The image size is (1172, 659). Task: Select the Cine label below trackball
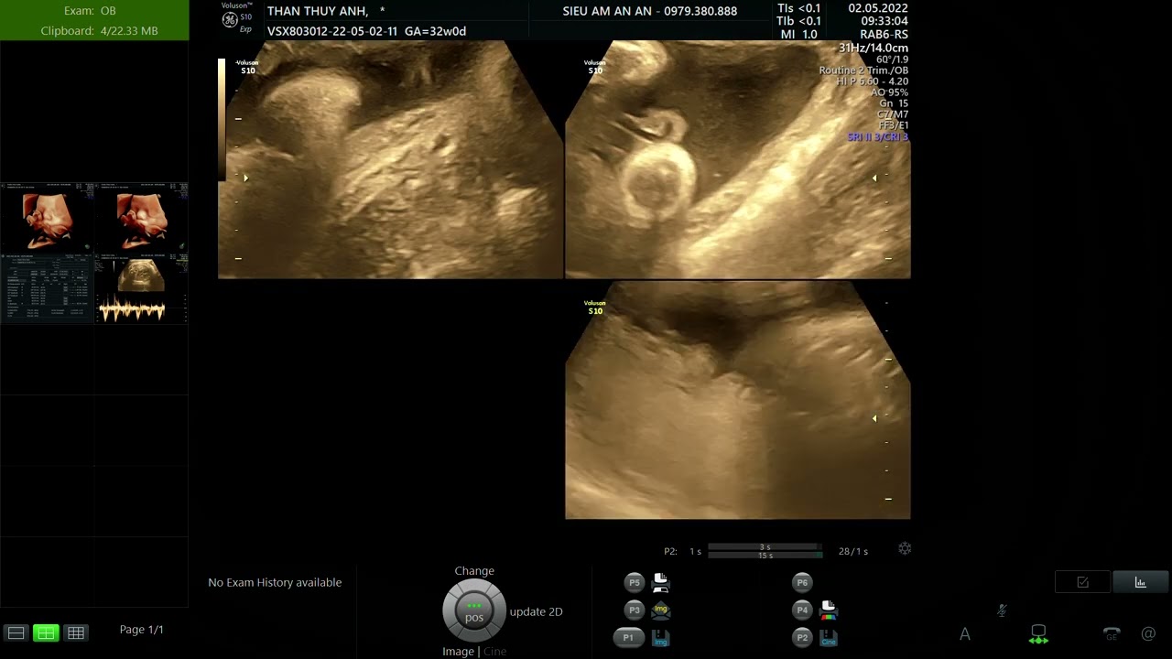[x=494, y=651]
